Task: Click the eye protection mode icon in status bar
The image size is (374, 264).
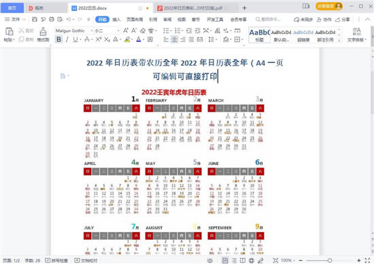Action: (210, 261)
